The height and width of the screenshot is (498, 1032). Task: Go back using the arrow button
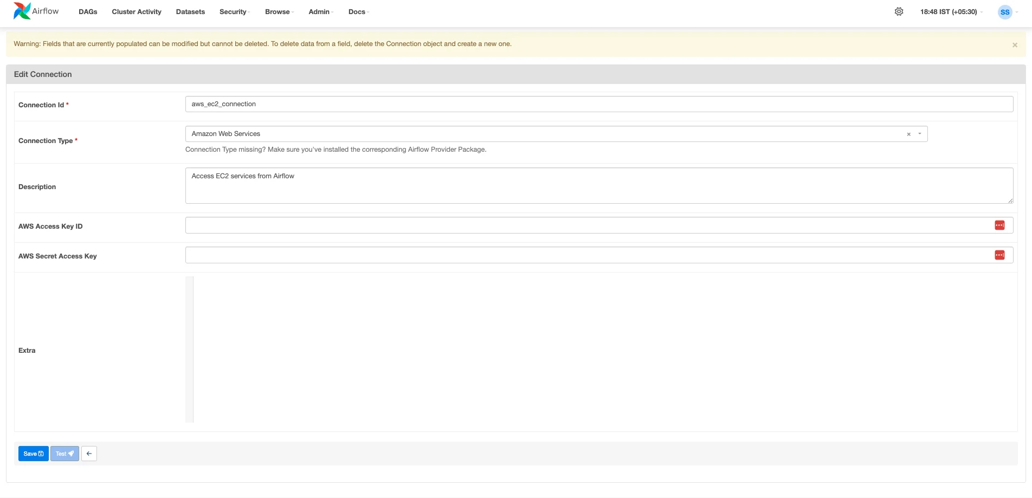point(89,454)
